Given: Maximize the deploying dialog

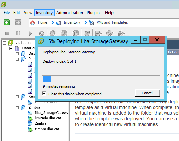Looking at the screenshot, I should click(x=145, y=40).
